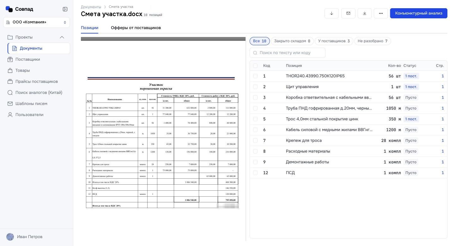Select the Трос 4,0мм стальной row checkbox
The width and height of the screenshot is (455, 246).
(255, 119)
